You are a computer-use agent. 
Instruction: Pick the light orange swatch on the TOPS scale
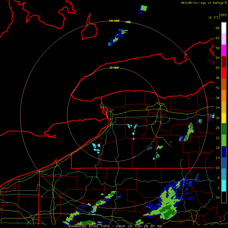tap(224, 96)
